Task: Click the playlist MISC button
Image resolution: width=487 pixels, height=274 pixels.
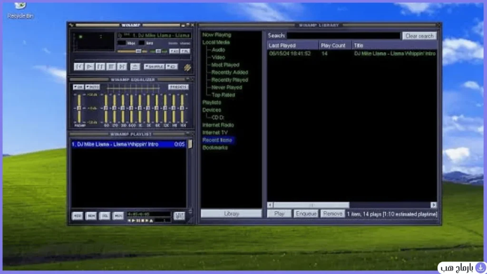Action: [x=118, y=215]
